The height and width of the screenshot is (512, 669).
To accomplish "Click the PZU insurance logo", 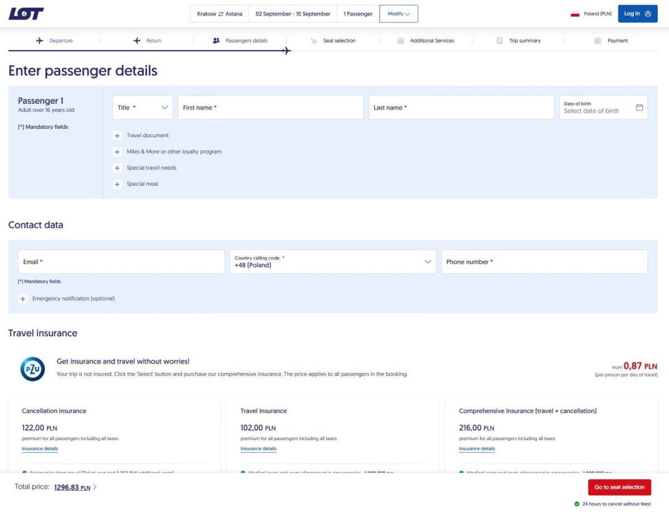I will click(x=32, y=369).
